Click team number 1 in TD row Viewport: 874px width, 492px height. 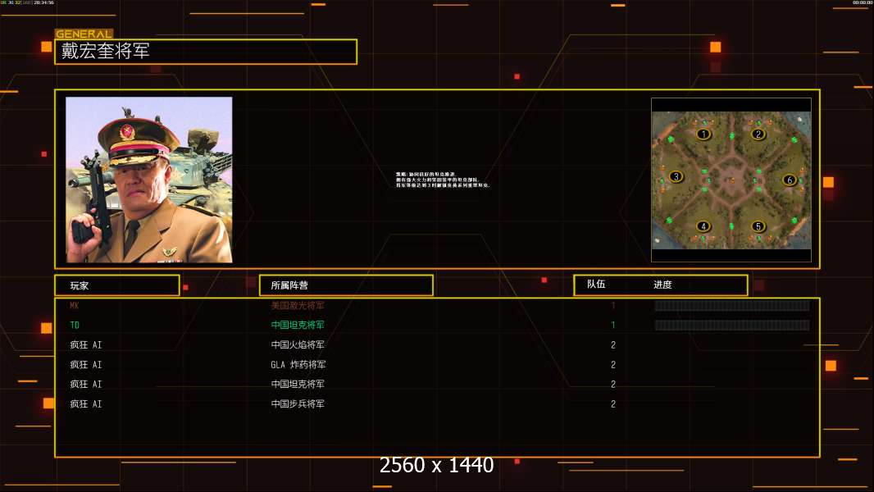(613, 325)
